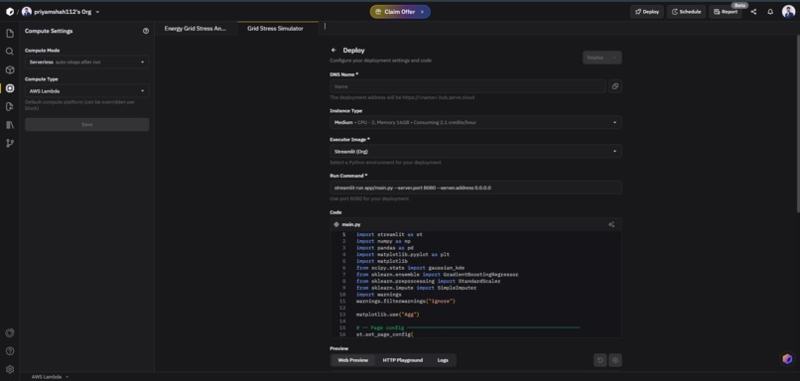Click code line 'warnings.filterwarnings("ignore")'
800x381 pixels.
pyautogui.click(x=406, y=302)
